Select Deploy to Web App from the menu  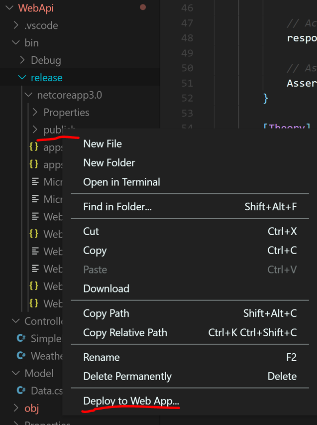pos(130,401)
